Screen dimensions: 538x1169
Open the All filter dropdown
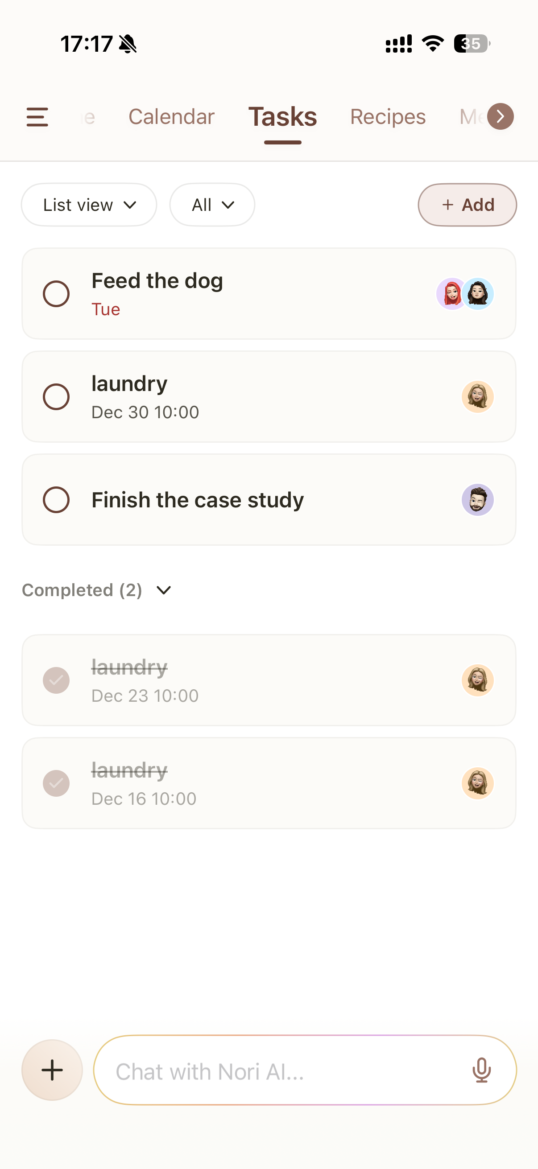click(212, 205)
